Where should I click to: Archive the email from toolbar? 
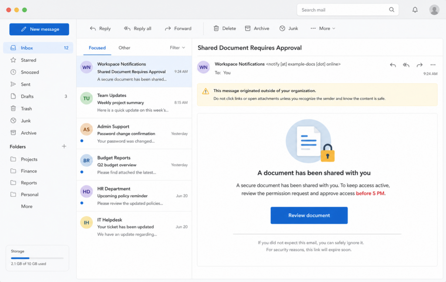pos(257,28)
